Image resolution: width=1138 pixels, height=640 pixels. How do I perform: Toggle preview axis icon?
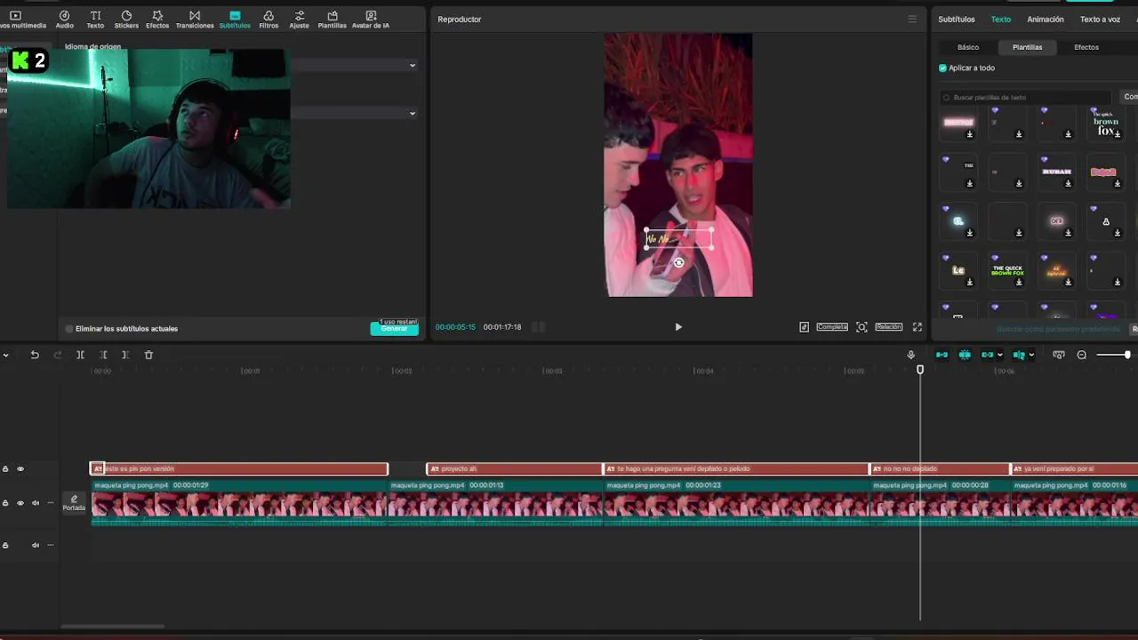click(x=1019, y=355)
